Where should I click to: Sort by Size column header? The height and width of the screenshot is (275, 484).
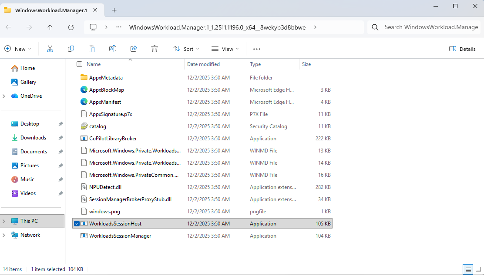[x=306, y=64]
